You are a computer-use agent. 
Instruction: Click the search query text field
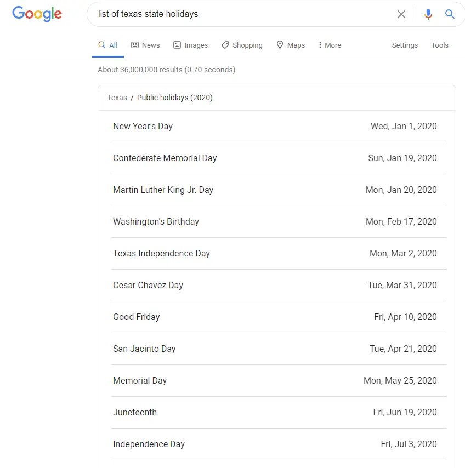click(241, 14)
